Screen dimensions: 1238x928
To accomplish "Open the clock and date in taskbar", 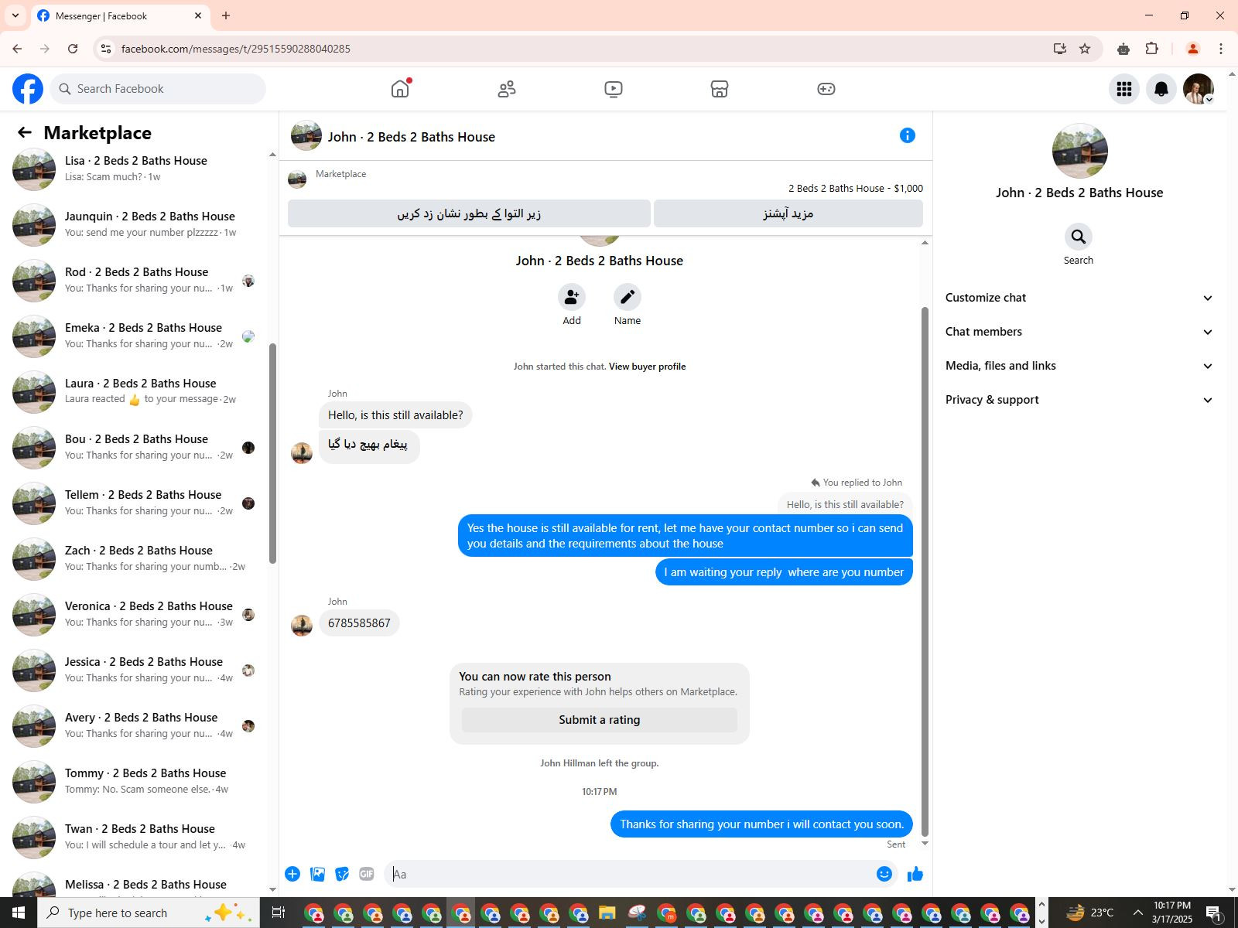I will tap(1172, 913).
